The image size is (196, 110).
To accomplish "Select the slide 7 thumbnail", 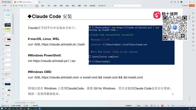I will click(8, 45).
